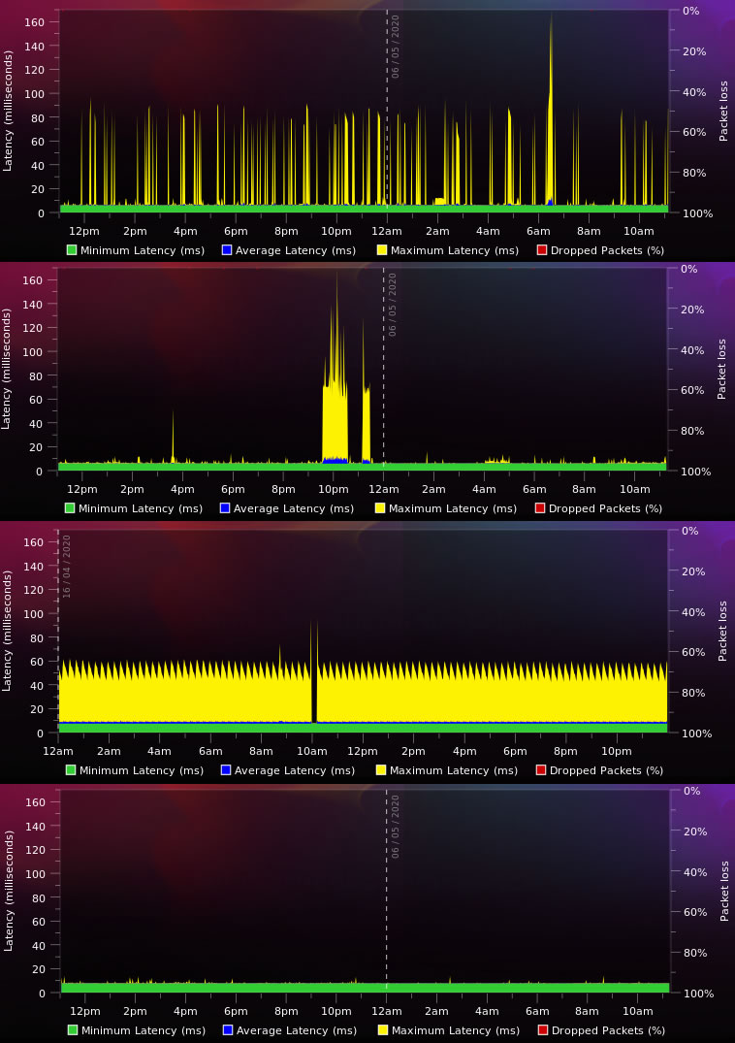Pick red Dropped Packets swatch in 16/04/2020 graph
This screenshot has height=1043, width=735.
[x=540, y=770]
